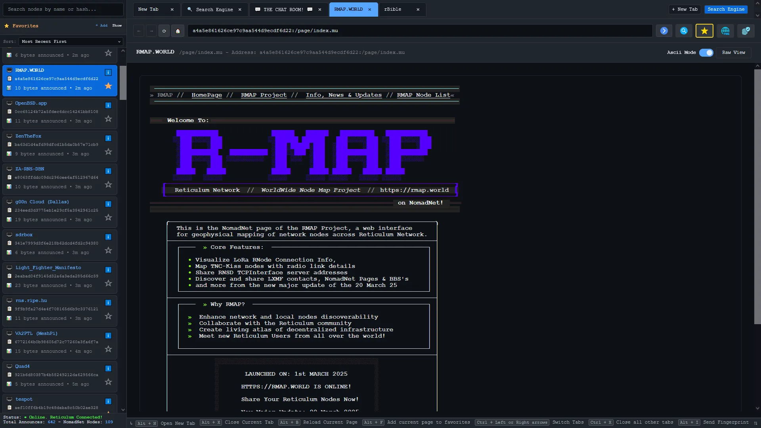The width and height of the screenshot is (761, 428).
Task: Follow the RMAP Node List link
Action: click(423, 95)
